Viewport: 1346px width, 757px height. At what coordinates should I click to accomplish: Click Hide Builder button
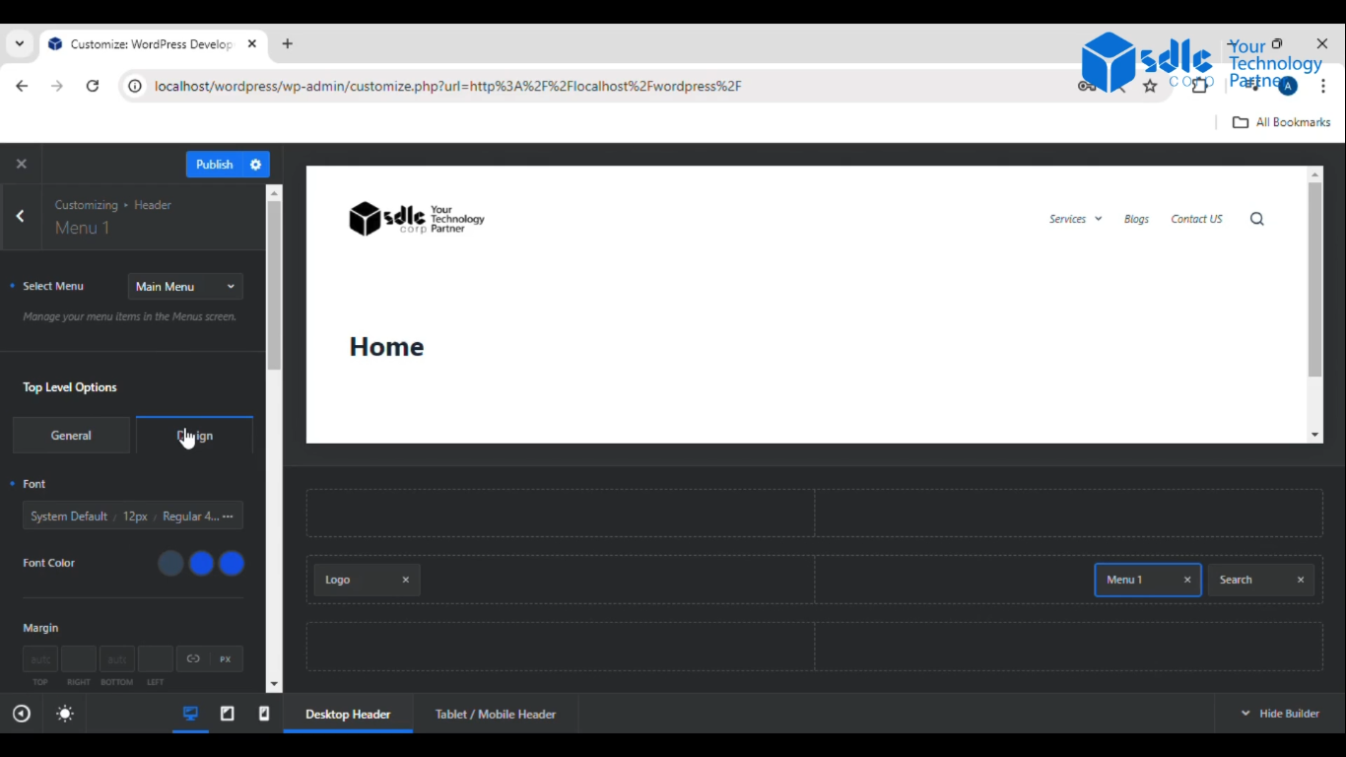(x=1280, y=714)
